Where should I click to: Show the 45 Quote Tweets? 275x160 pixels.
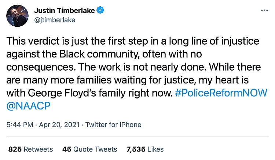point(90,149)
